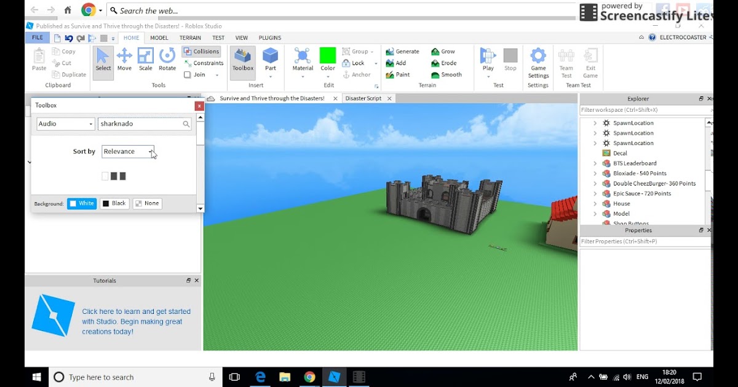Click the Exit Game button
The image size is (738, 387).
coord(590,63)
